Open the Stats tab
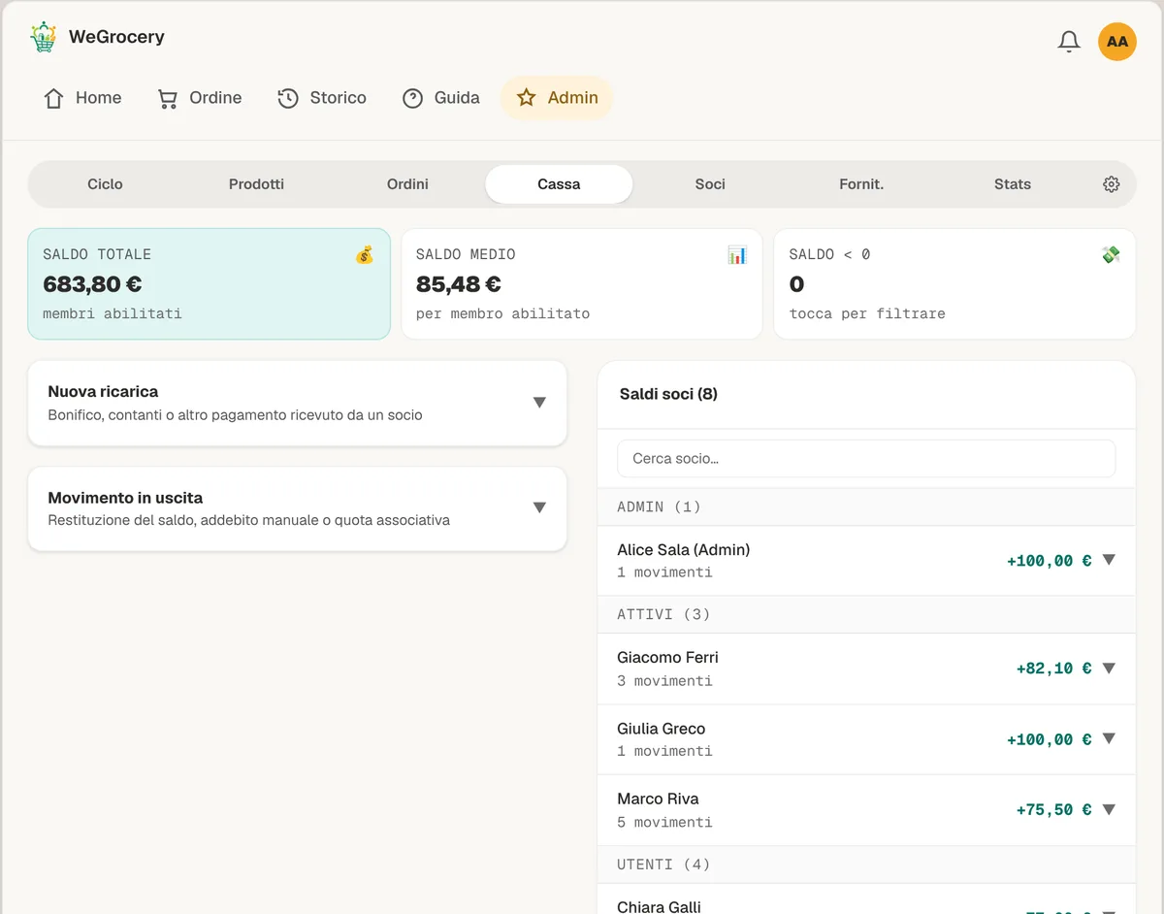The image size is (1164, 914). [x=1013, y=184]
